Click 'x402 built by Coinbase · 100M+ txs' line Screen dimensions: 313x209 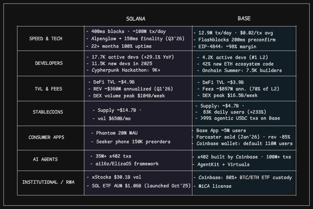tap(242, 157)
